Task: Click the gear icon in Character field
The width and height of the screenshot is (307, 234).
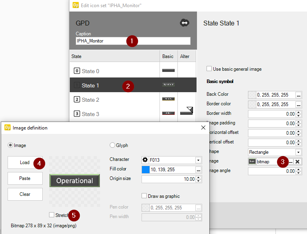Action: tap(145, 160)
